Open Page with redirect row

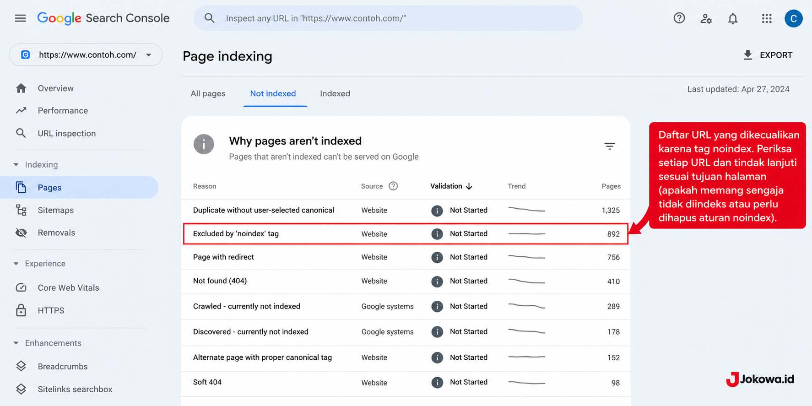coord(406,257)
